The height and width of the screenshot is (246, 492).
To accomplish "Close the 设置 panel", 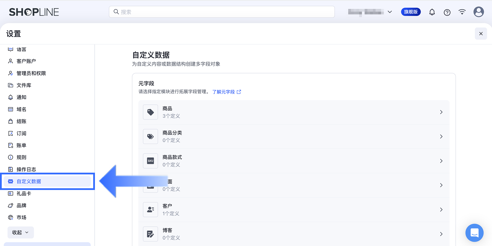I will pos(481,34).
